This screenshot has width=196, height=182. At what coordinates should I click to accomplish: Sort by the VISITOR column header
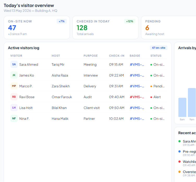tap(16, 56)
